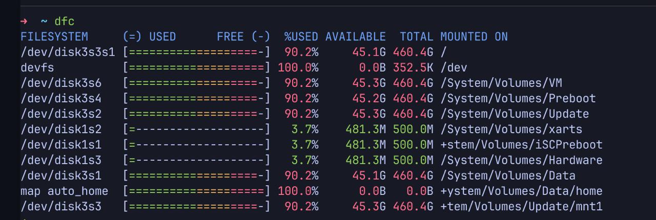656x220 pixels.
Task: Click the +ystem/Volumes/Data/home mount path
Action: point(521,191)
